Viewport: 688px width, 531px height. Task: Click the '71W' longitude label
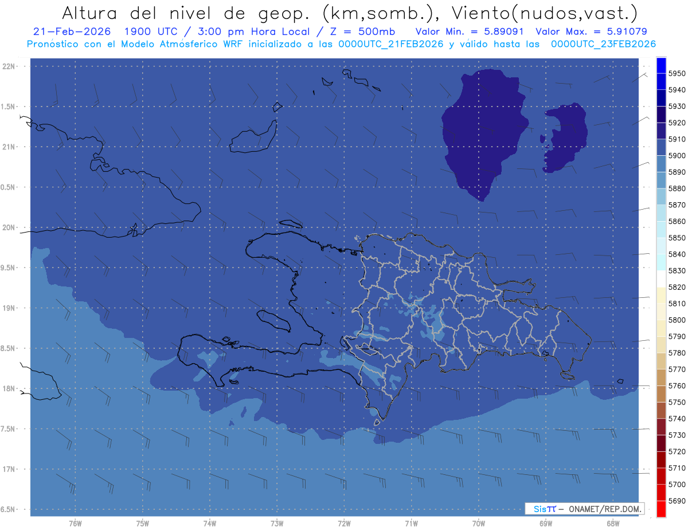tap(411, 524)
